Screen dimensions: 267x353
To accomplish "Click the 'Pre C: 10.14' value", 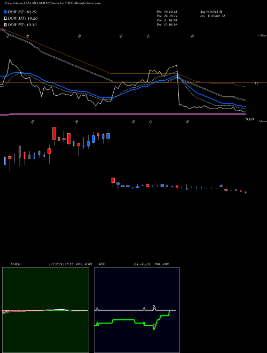I will coord(167,25).
